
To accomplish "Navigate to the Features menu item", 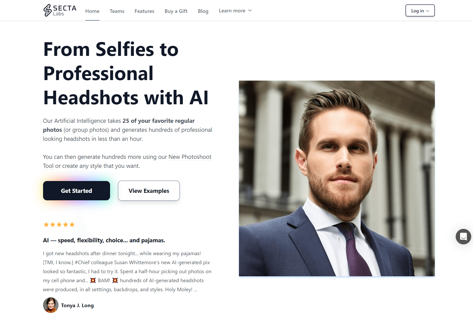I will coord(144,11).
